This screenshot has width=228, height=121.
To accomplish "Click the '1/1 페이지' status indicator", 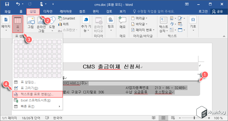I will tap(10, 118).
